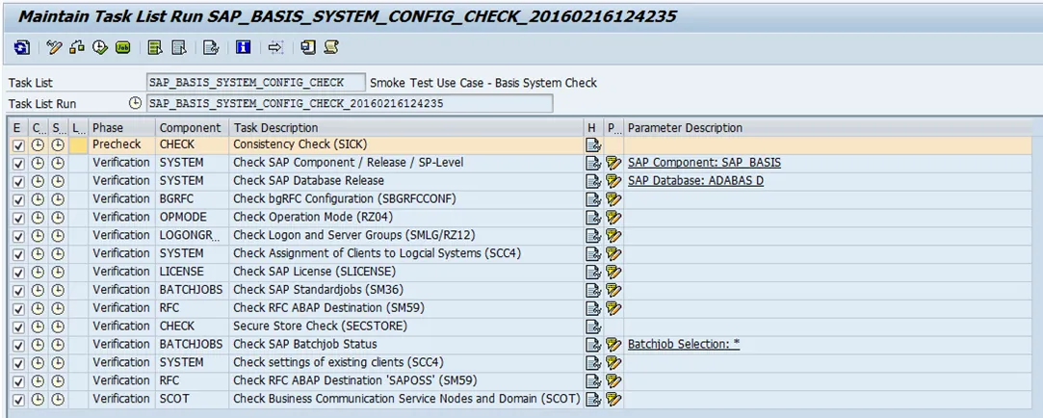1043x418 pixels.
Task: Uncheck execute box for Check Operation Mode (RZ04)
Action: pyautogui.click(x=18, y=218)
